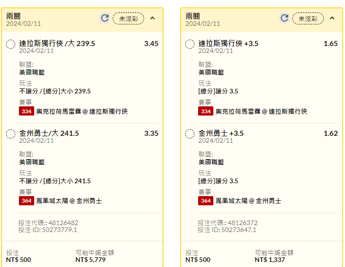
Task: Click odds value 3.35
Action: click(151, 133)
